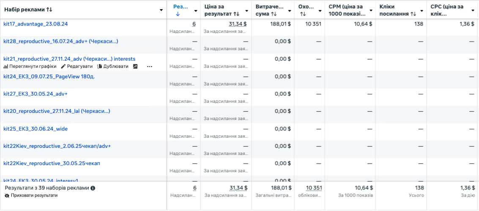
Task: Click the chart icon after Дублювати
Action: tap(135, 67)
